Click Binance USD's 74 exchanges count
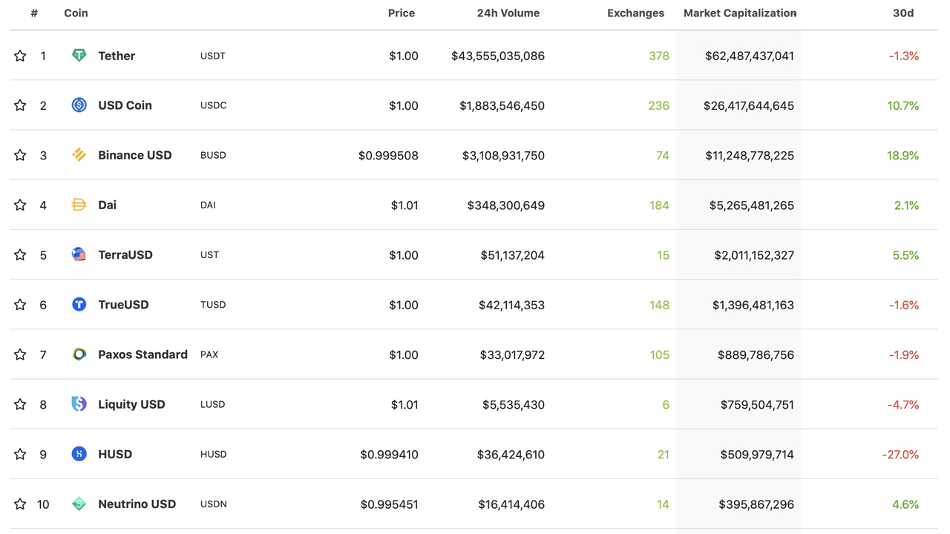The width and height of the screenshot is (950, 534). click(x=663, y=155)
